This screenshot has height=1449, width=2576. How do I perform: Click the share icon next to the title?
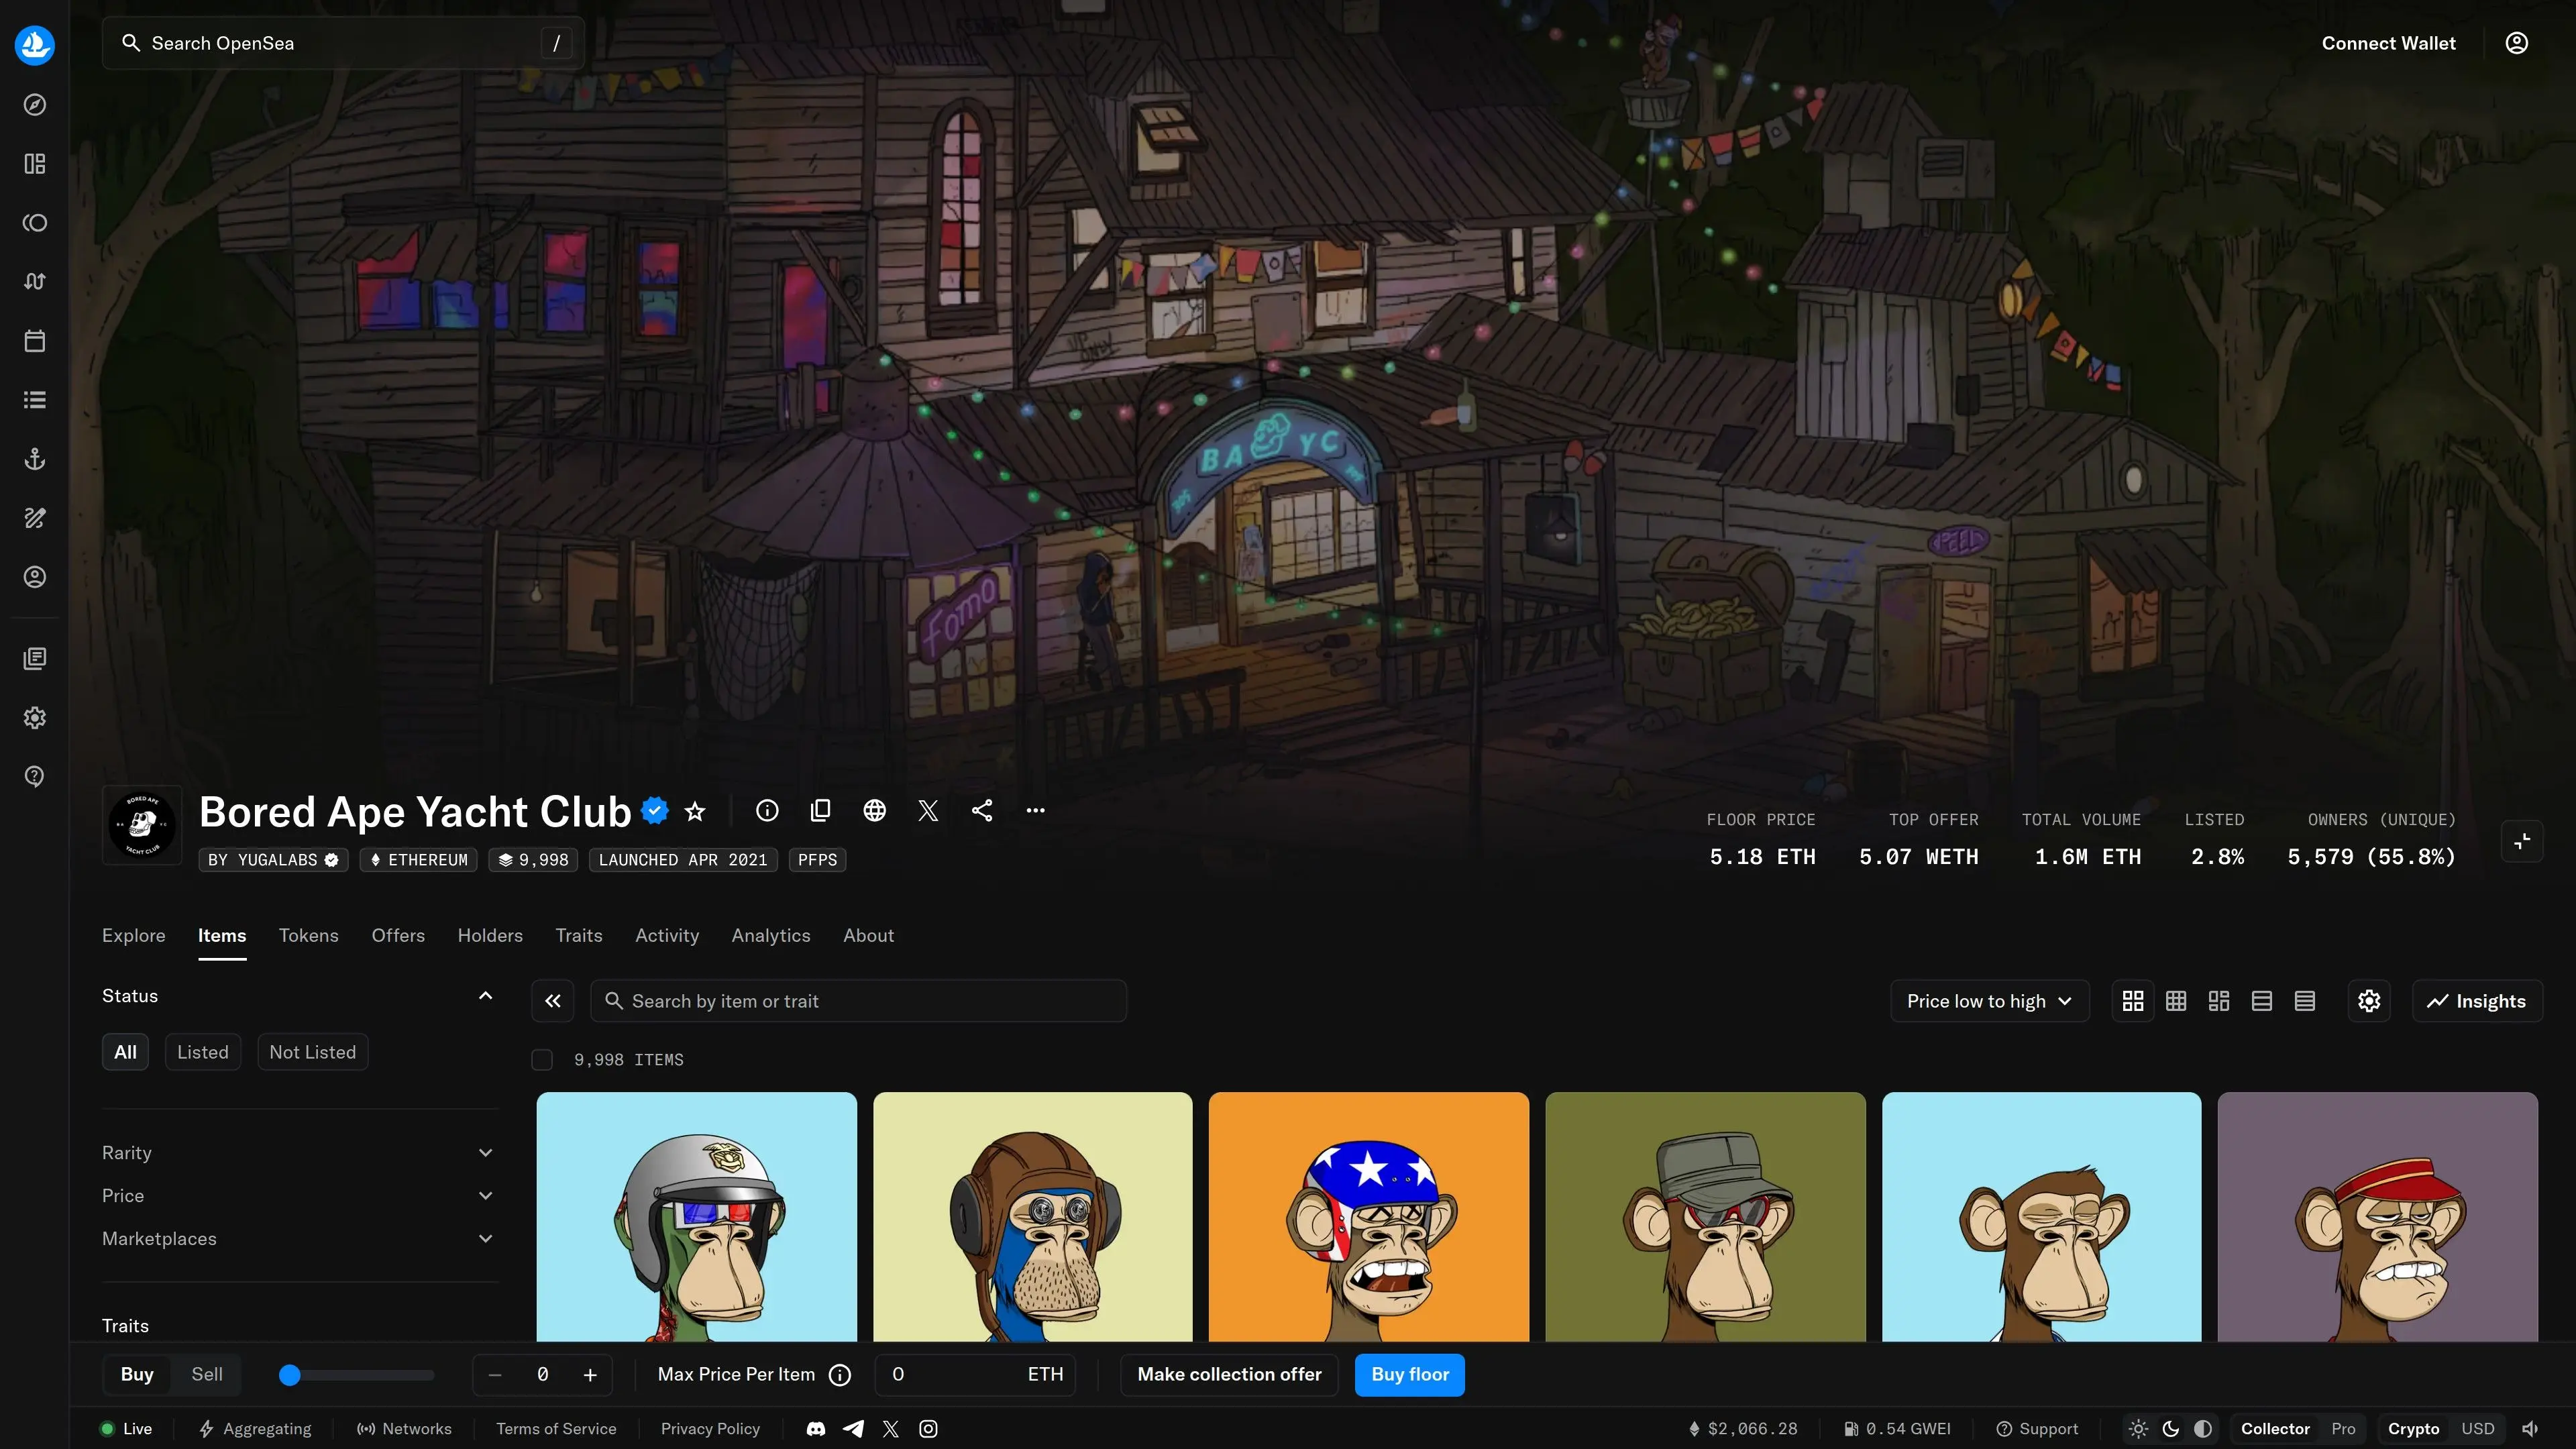[982, 811]
